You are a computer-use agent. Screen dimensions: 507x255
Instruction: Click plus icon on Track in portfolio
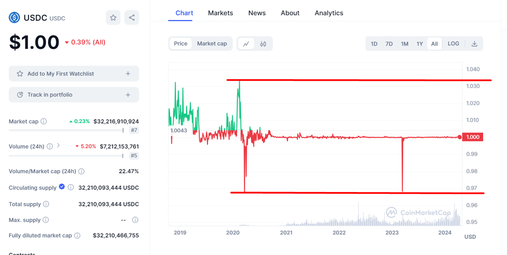pyautogui.click(x=128, y=95)
